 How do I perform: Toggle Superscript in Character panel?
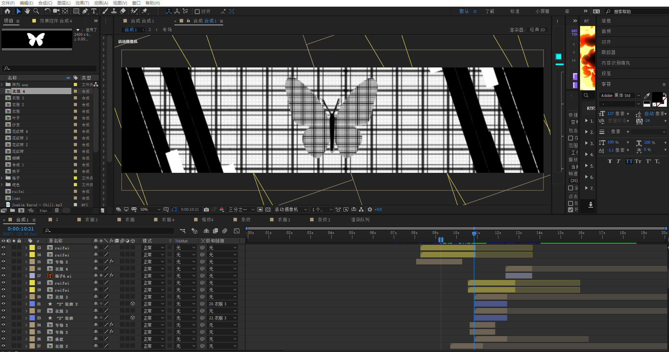pos(648,161)
